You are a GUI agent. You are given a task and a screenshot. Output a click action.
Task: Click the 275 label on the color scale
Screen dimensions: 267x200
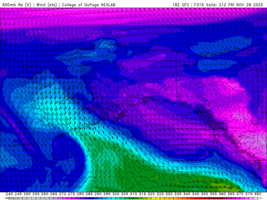71,194
